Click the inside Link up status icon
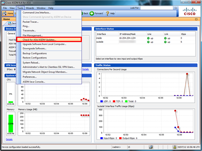 (165, 38)
